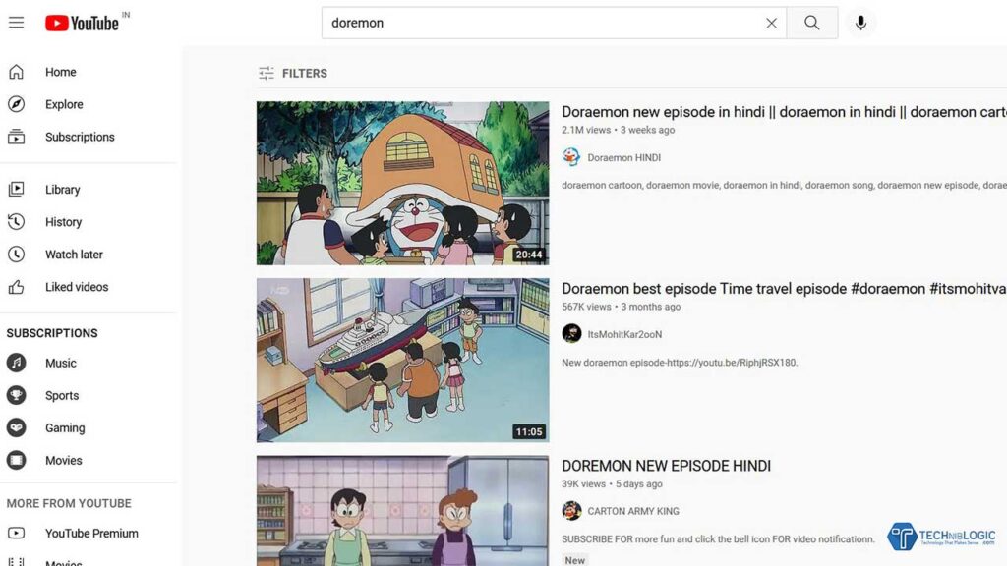Viewport: 1007px width, 566px height.
Task: Click the Home house icon
Action: (16, 72)
